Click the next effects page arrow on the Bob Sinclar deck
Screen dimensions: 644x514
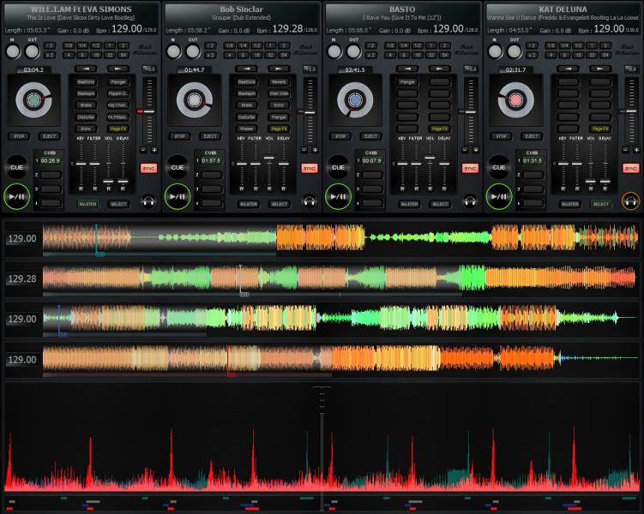pyautogui.click(x=279, y=69)
